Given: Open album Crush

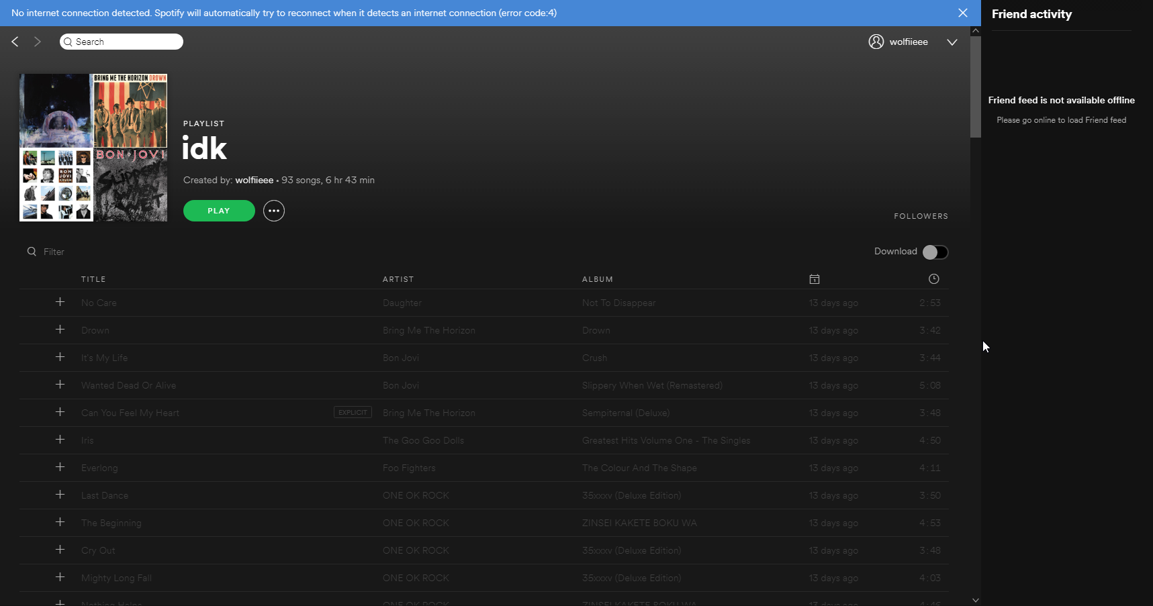Looking at the screenshot, I should click(594, 358).
